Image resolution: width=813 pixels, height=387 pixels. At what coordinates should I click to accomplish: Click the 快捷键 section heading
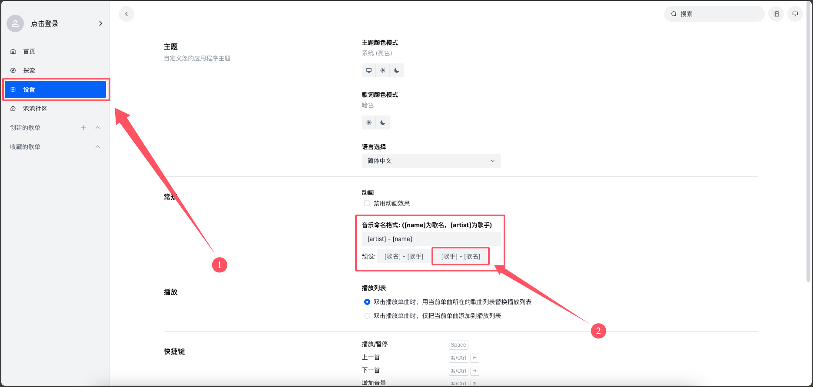(174, 351)
